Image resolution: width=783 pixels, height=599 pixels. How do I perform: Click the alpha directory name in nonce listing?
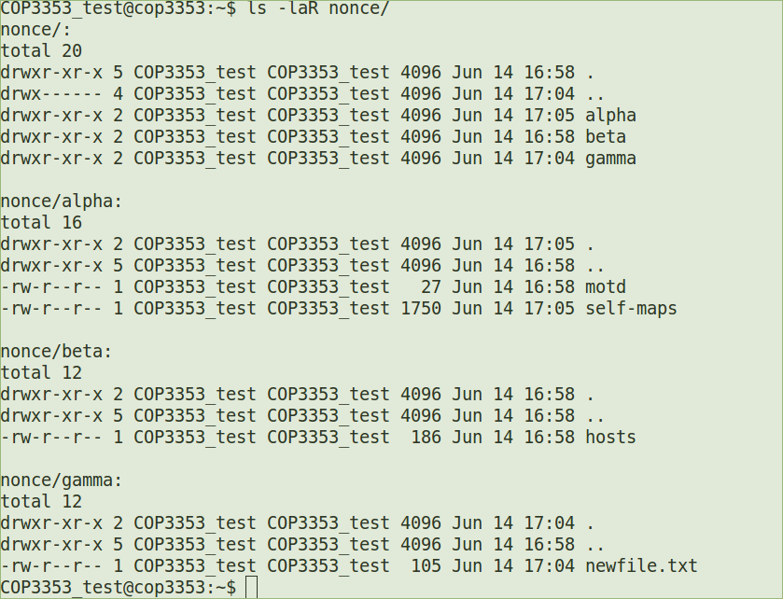click(x=610, y=116)
